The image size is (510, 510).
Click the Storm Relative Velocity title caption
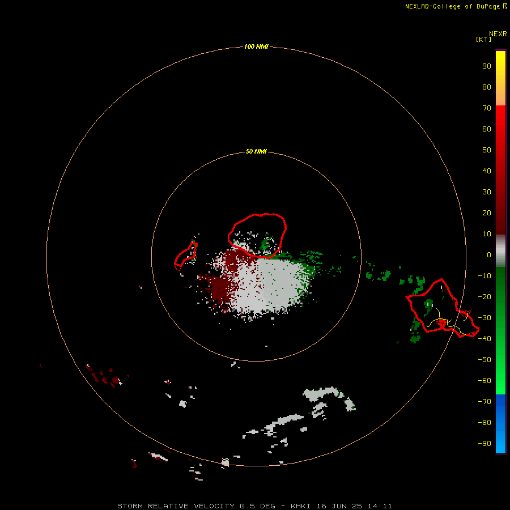(x=254, y=506)
